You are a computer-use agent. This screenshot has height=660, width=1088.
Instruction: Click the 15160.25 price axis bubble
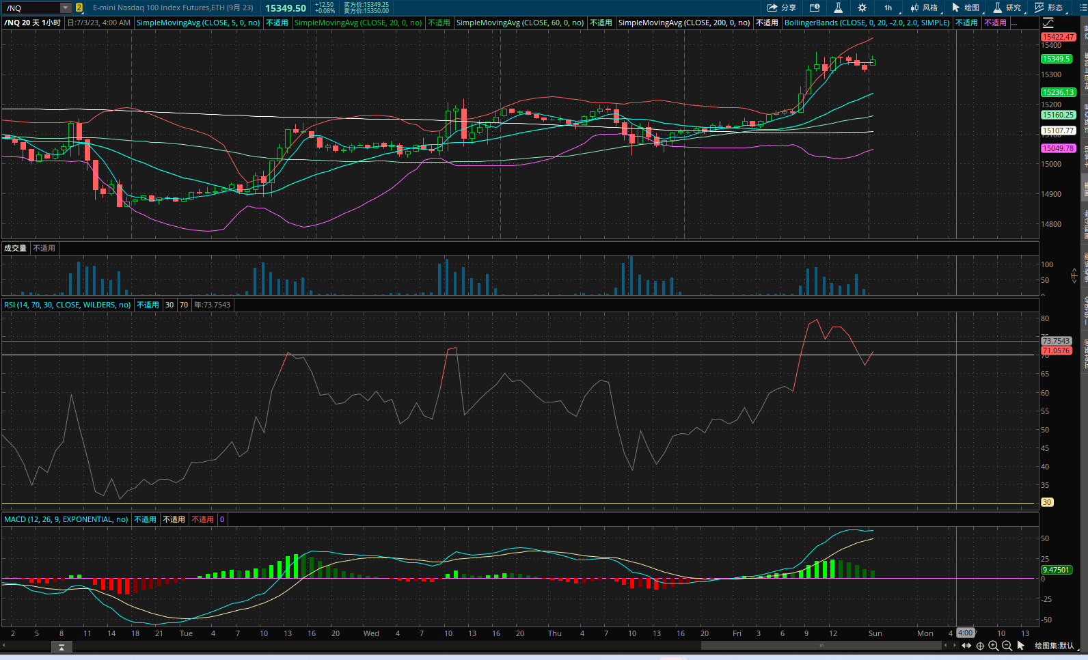tap(1058, 115)
